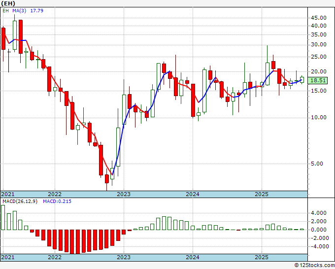Image resolution: width=335 pixels, height=269 pixels.
Task: Click the 0.000 MACD axis label
Action: (319, 230)
